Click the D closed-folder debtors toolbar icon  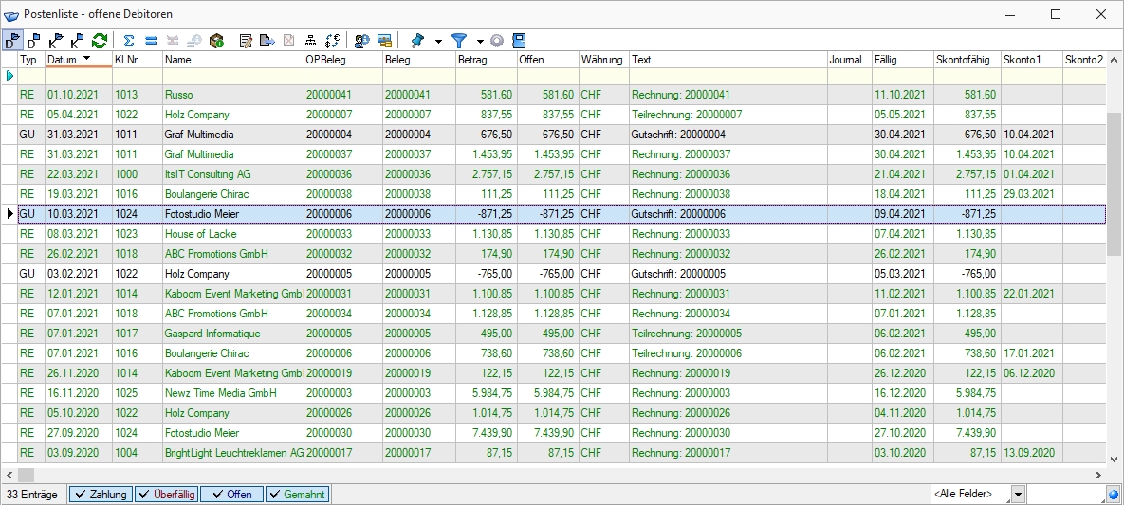click(34, 41)
